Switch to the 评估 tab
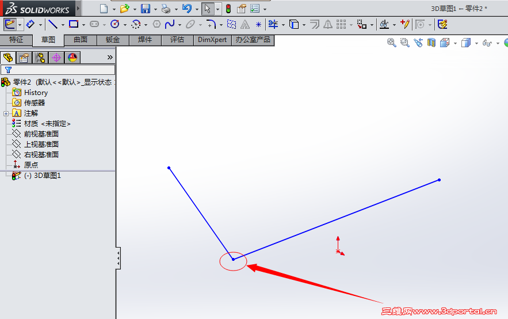 pyautogui.click(x=177, y=40)
